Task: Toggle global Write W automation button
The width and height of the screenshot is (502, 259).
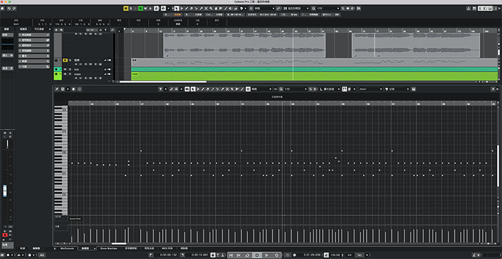Action: (x=146, y=8)
